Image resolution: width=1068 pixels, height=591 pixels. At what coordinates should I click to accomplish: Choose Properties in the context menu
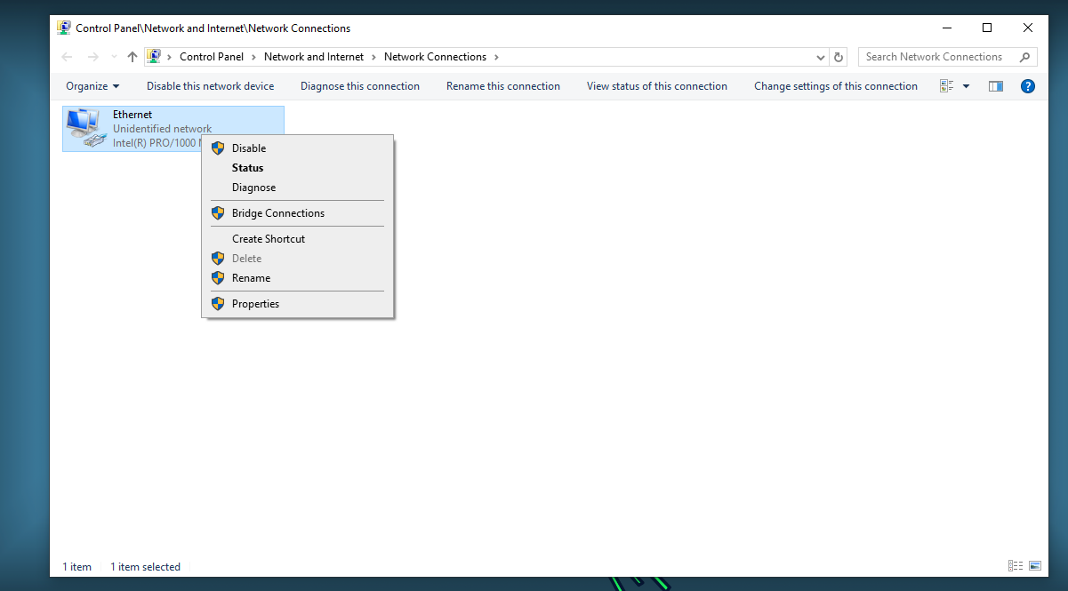[x=255, y=304]
